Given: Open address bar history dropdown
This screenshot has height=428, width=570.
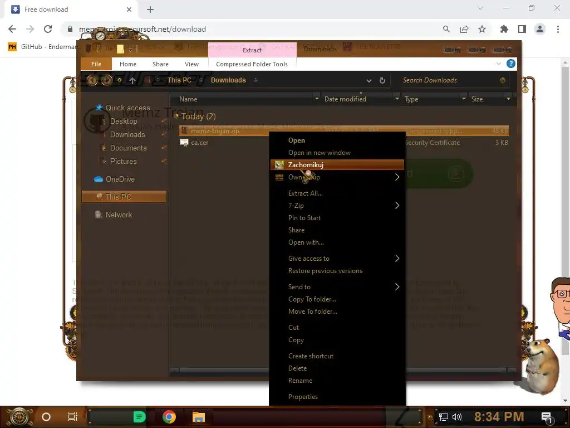Looking at the screenshot, I should (369, 80).
